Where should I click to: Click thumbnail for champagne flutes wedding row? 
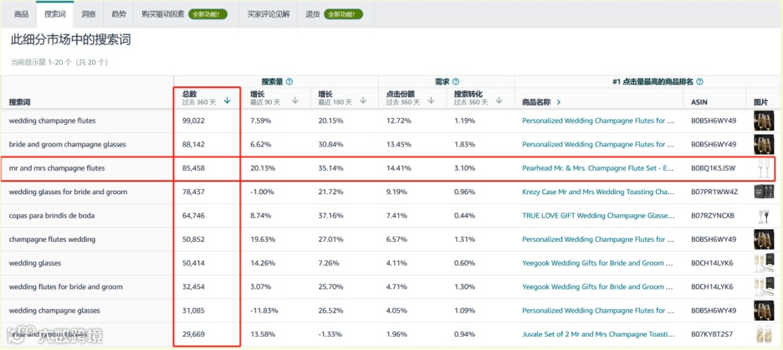click(x=764, y=239)
